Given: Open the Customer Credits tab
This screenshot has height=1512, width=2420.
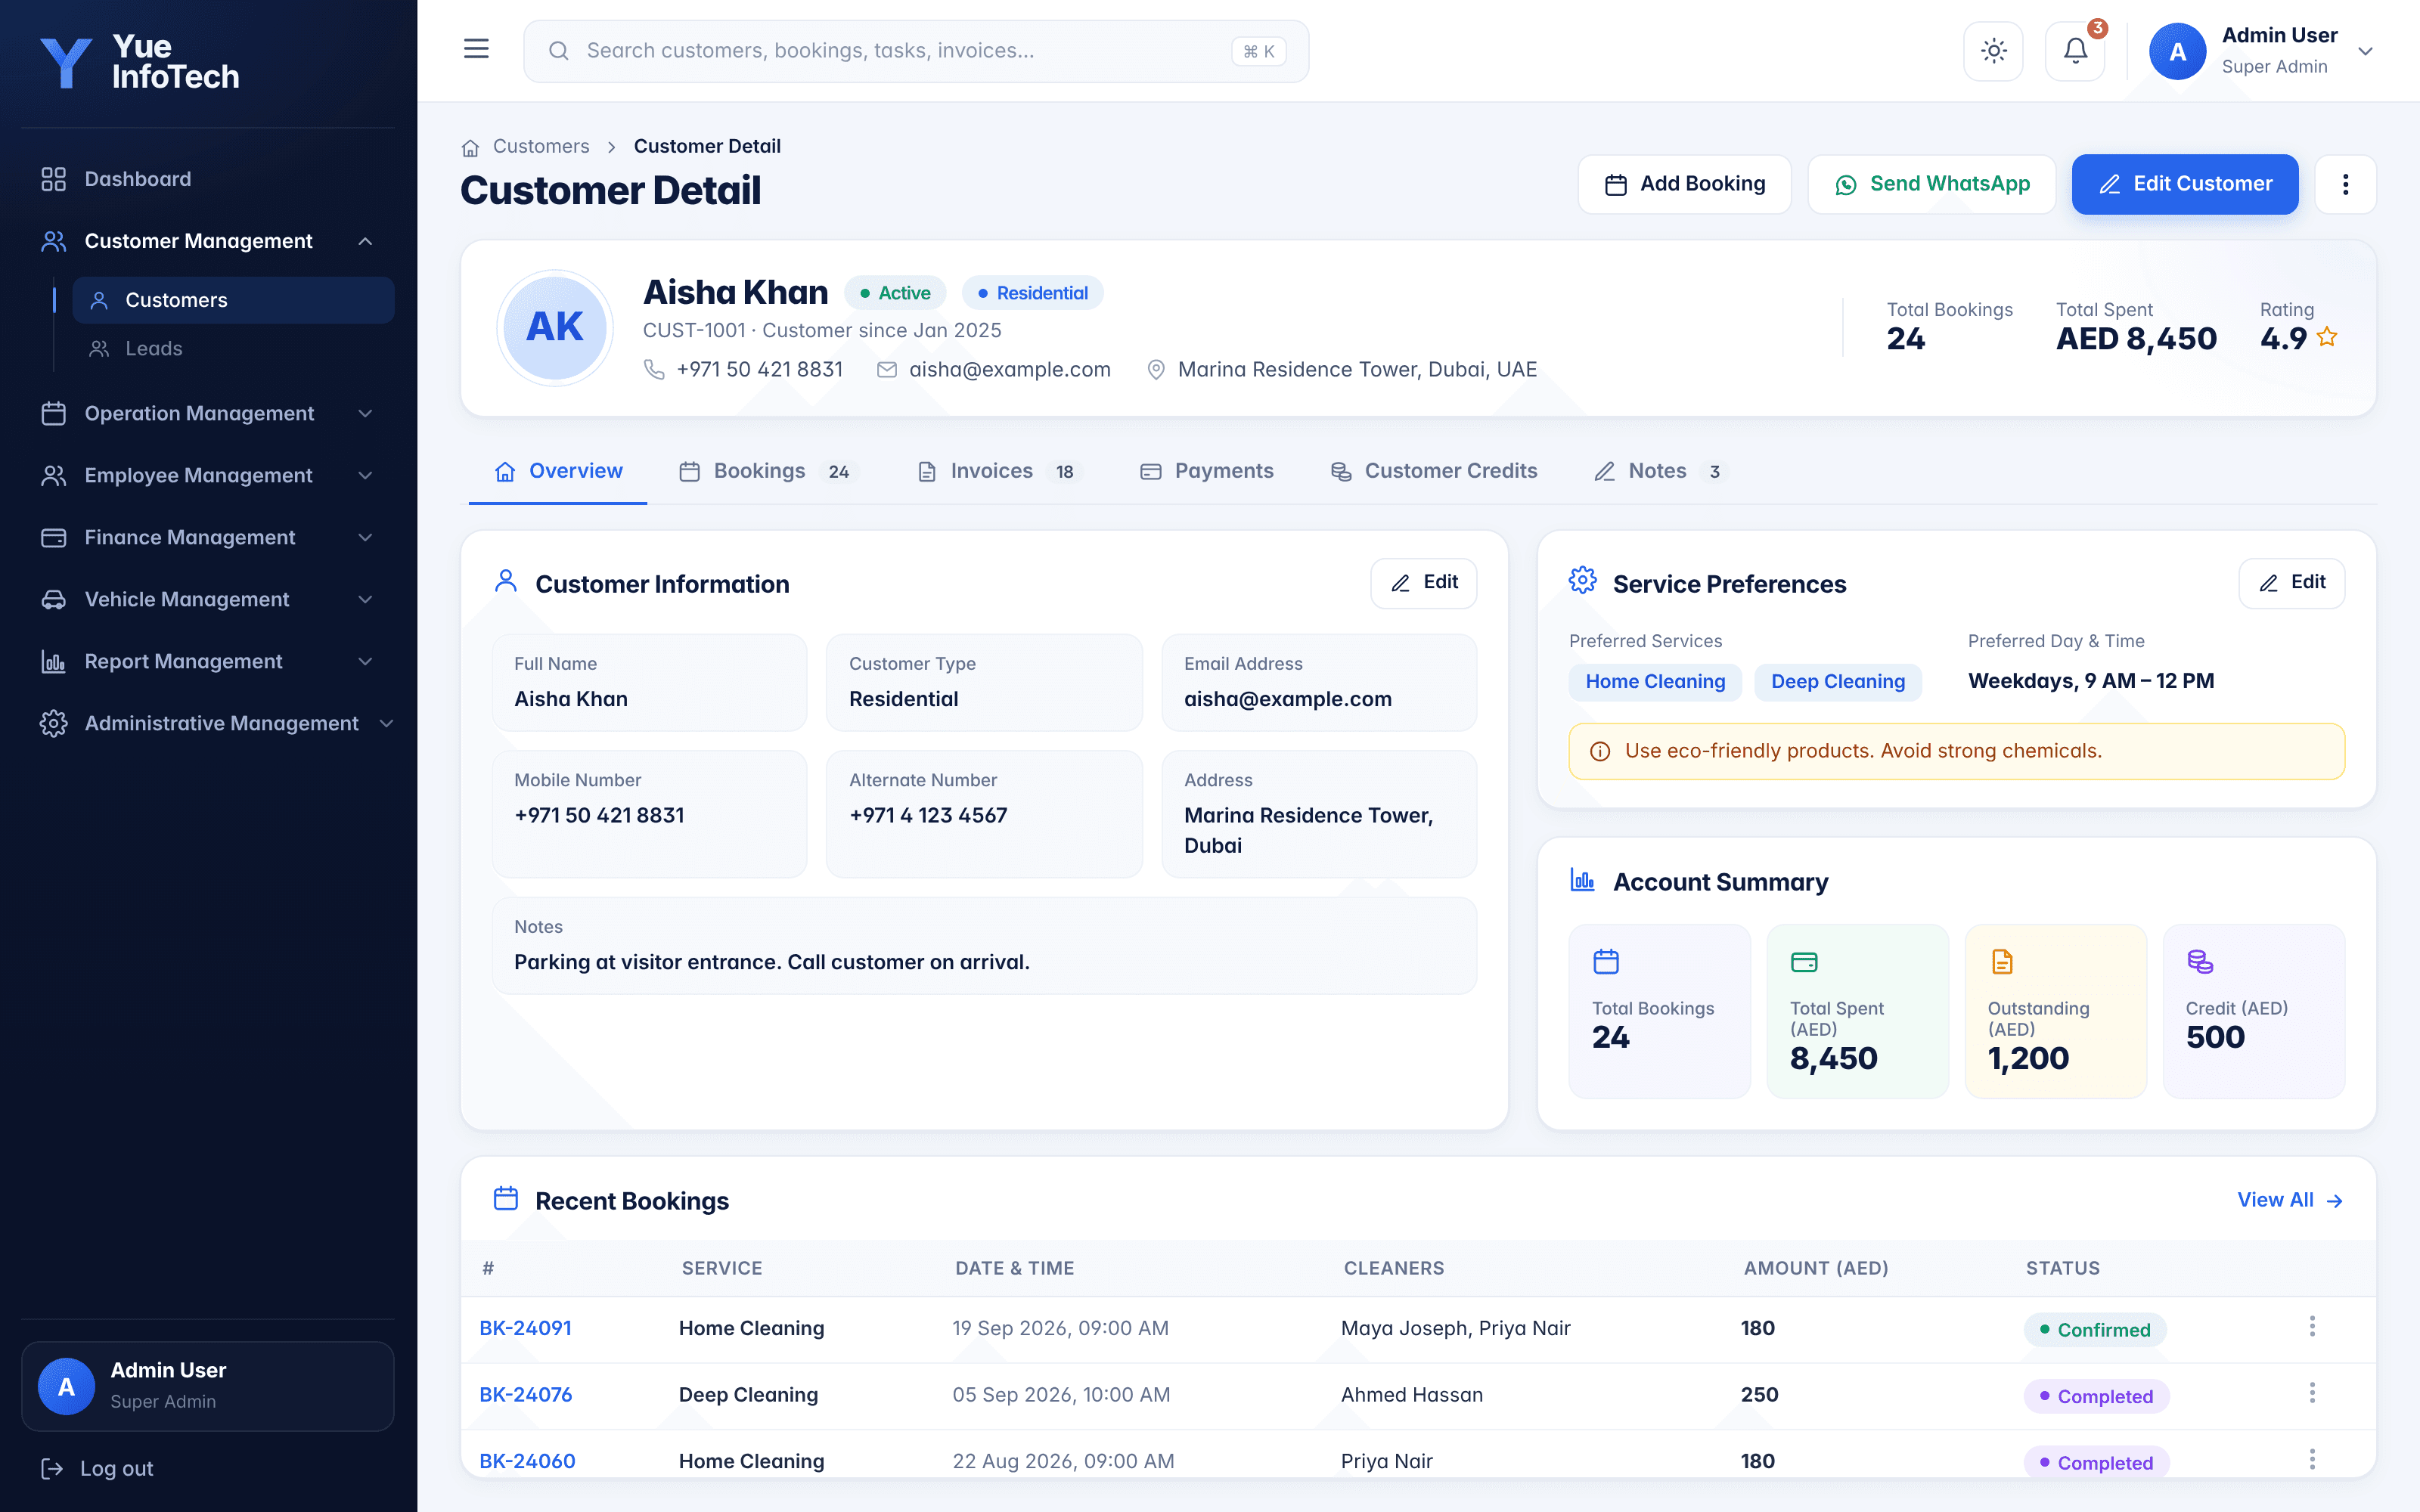Looking at the screenshot, I should pyautogui.click(x=1434, y=471).
